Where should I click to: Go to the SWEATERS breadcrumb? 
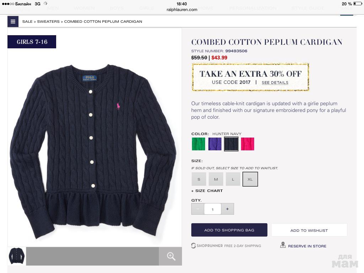coord(48,22)
